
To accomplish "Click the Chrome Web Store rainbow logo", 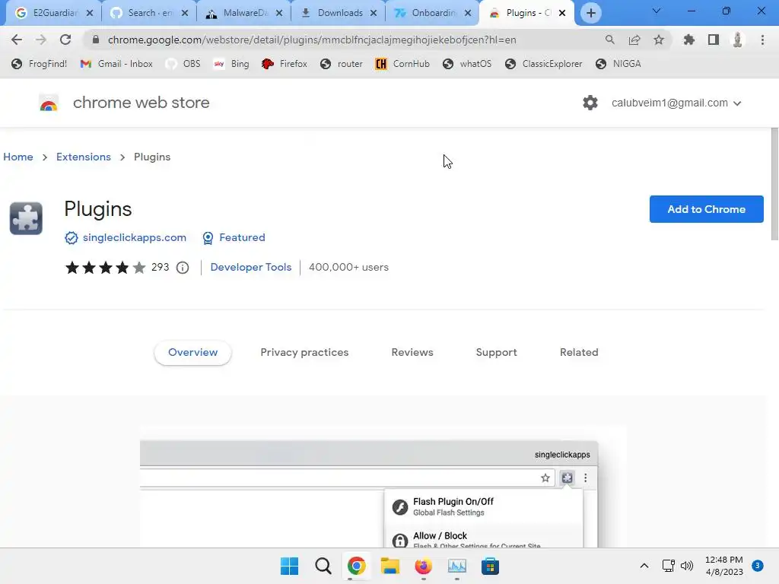I will [x=49, y=103].
